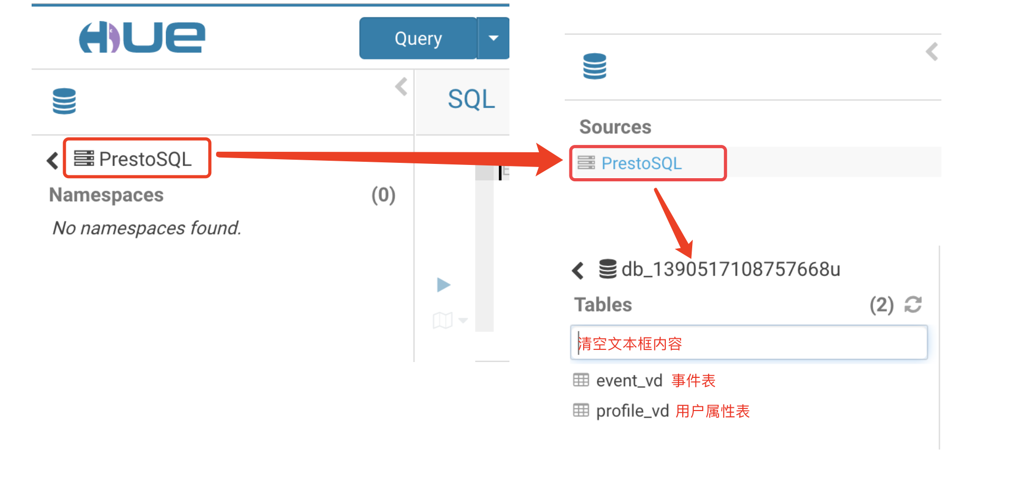Image resolution: width=1022 pixels, height=488 pixels.
Task: Click the db_1390517108757668u database icon
Action: (607, 269)
